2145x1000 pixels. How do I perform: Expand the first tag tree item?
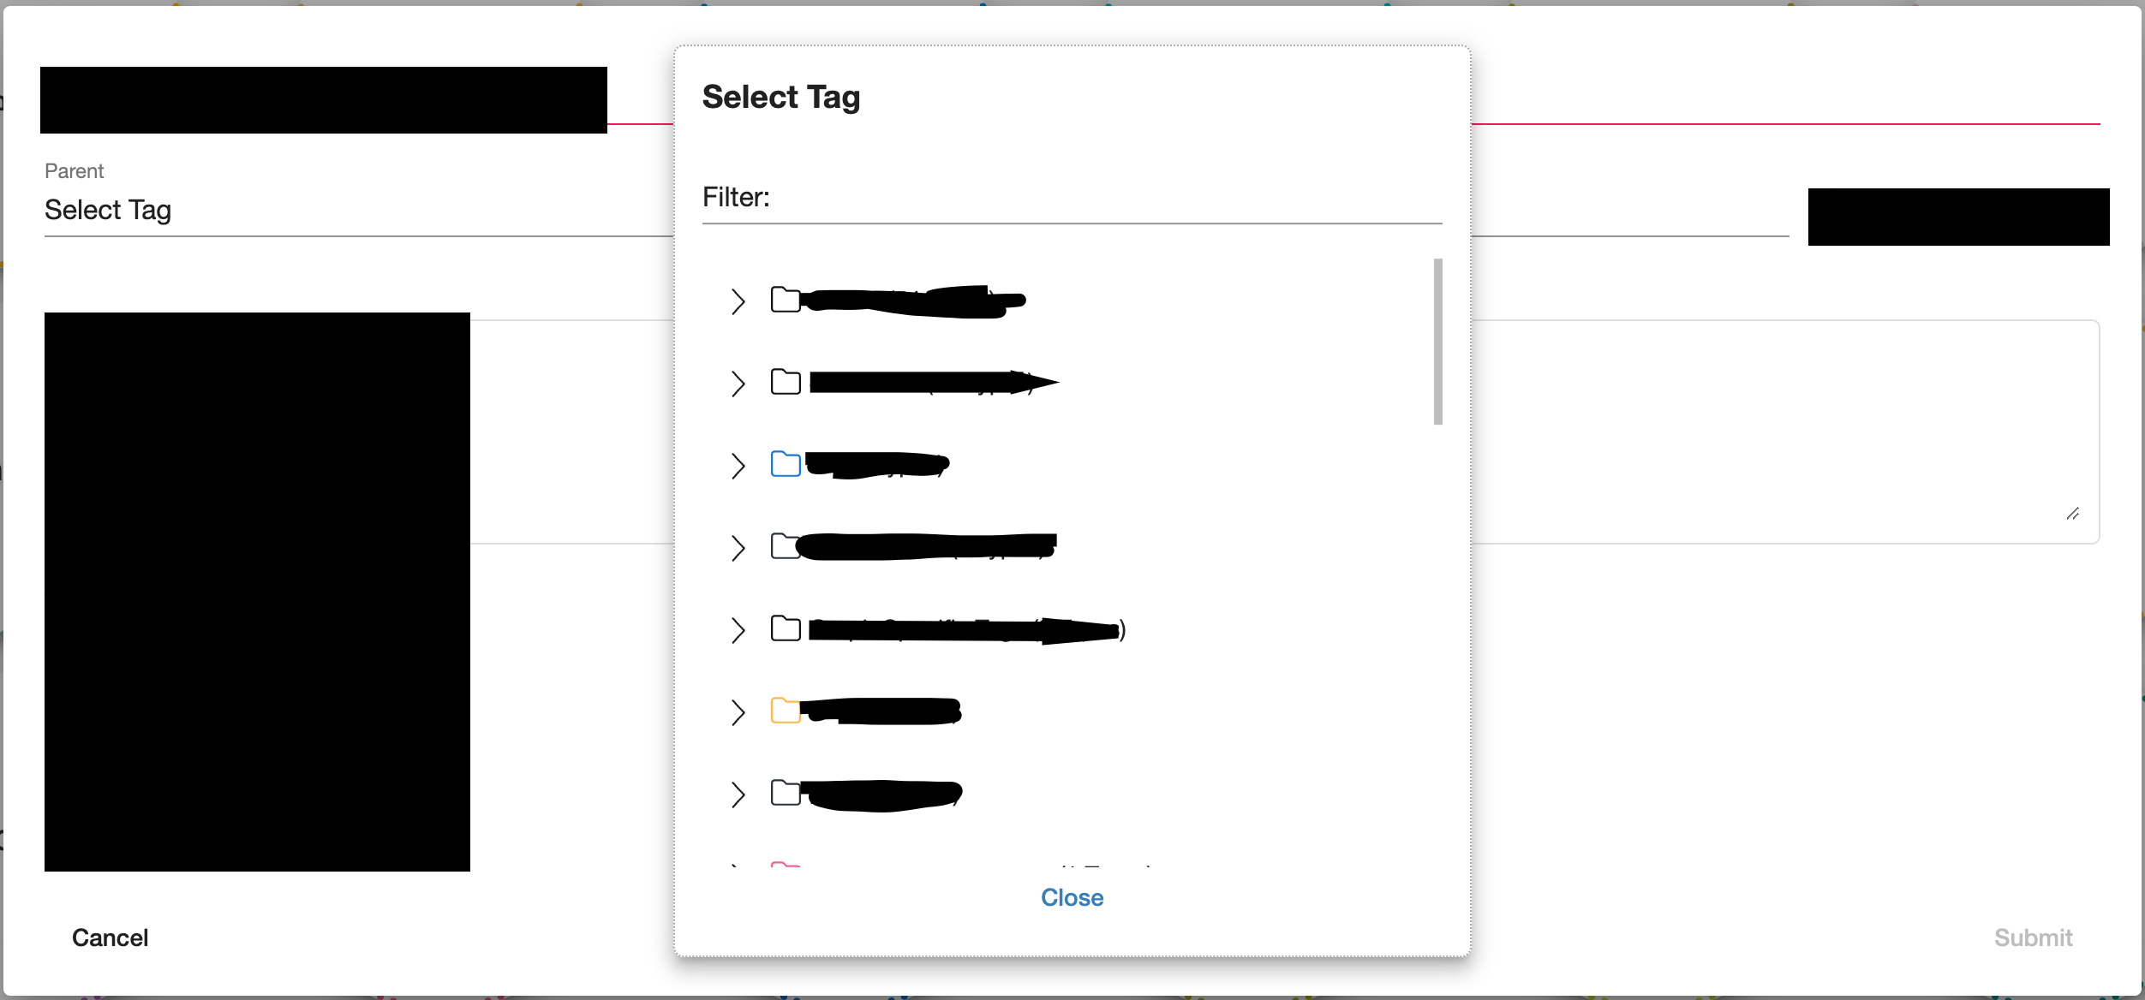(x=738, y=301)
